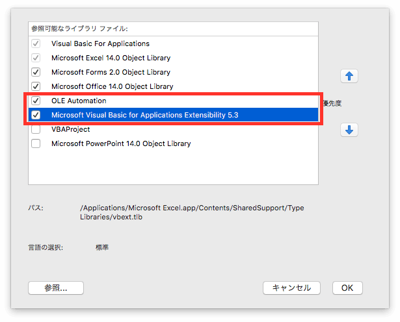Toggle the Visual Basic For Applications checkbox
The height and width of the screenshot is (322, 400).
click(x=36, y=43)
